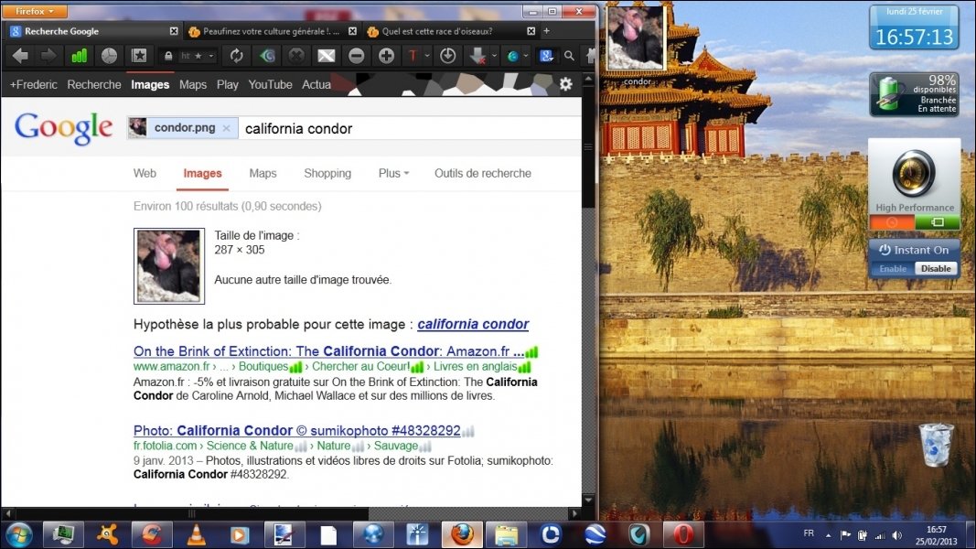Open the Recycle Bin on the desktop
976x549 pixels.
coord(936,445)
